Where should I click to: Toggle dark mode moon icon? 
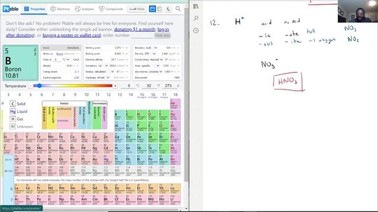168,9
